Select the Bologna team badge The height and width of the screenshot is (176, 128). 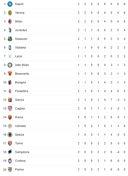coord(10,82)
